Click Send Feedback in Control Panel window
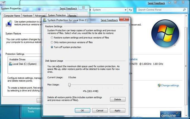Screen dimensions: 190x119 pos(156,3)
